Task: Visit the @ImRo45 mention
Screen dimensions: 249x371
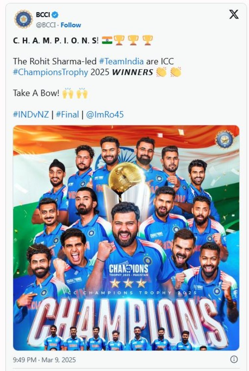Action: click(x=105, y=114)
